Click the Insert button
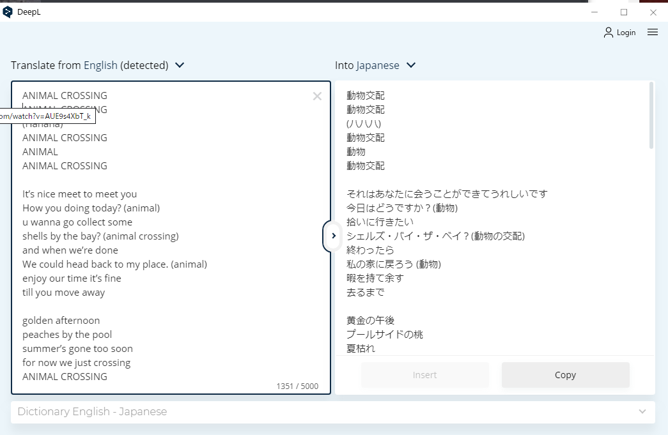The height and width of the screenshot is (435, 668). (424, 375)
